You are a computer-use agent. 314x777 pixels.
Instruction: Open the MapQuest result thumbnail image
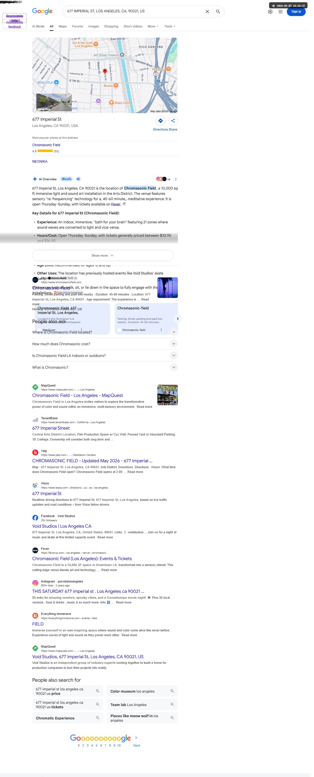[168, 395]
